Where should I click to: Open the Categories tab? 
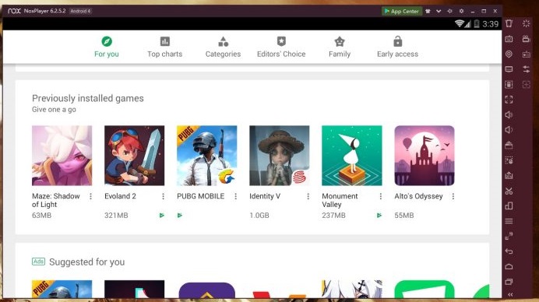pos(223,47)
